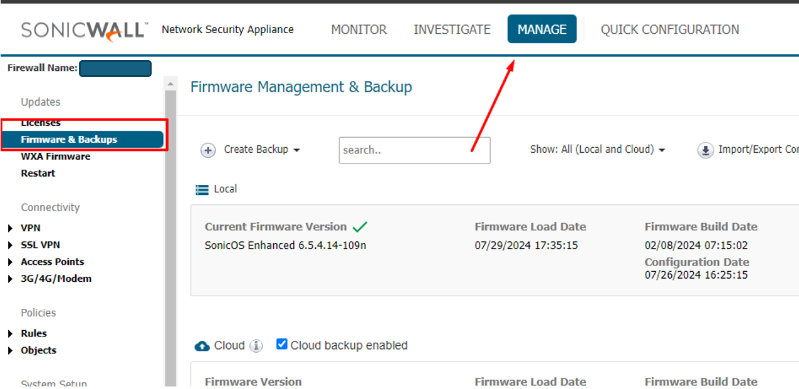Click the Connectivity section heading
The height and width of the screenshot is (389, 799).
tap(51, 208)
